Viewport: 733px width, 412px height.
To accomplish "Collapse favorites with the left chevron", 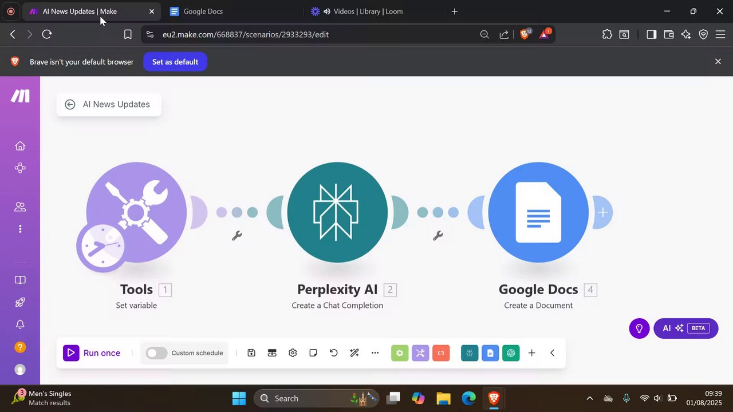I will tap(553, 353).
